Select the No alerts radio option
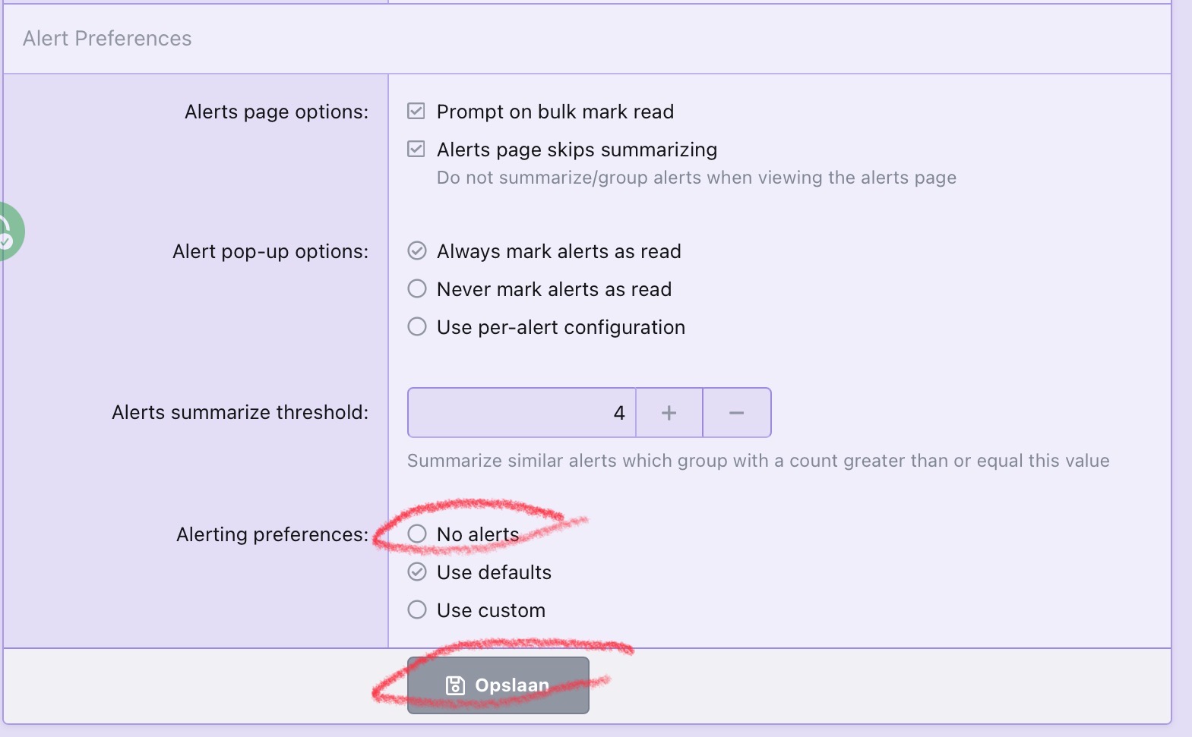This screenshot has width=1192, height=737. [x=417, y=534]
